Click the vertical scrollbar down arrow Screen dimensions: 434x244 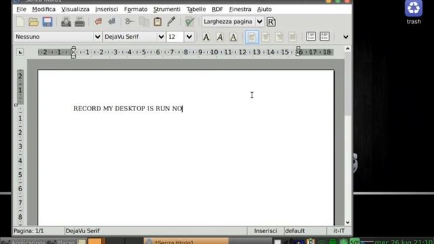[x=348, y=222]
